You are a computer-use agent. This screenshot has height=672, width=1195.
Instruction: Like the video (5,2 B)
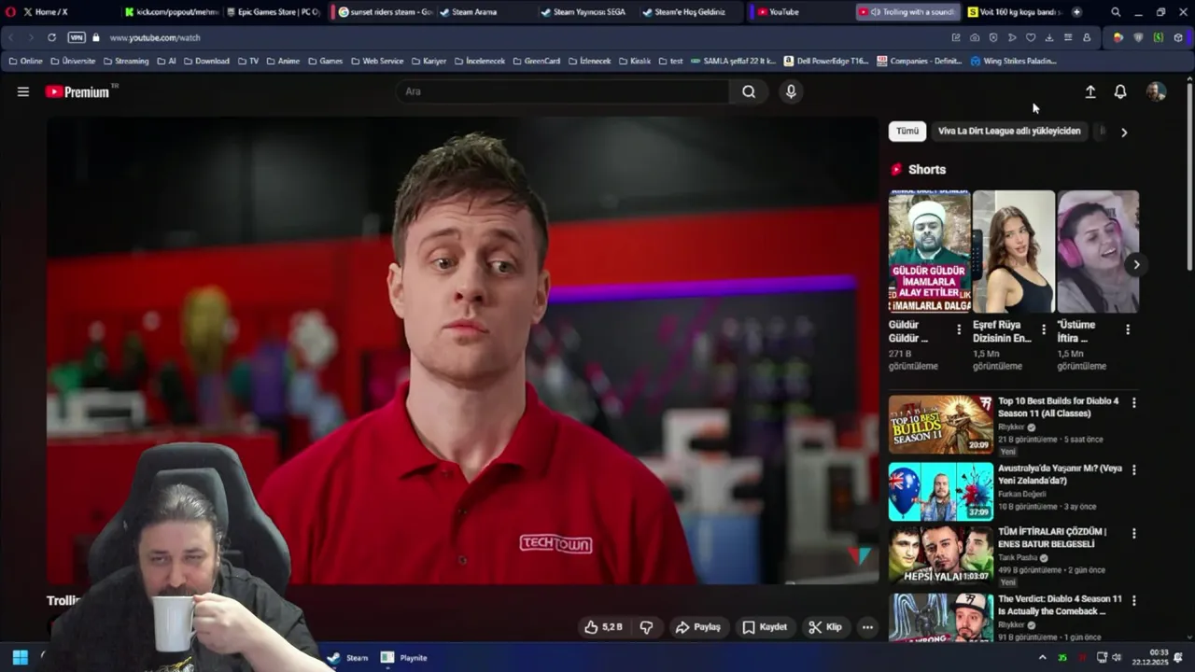[x=603, y=627]
